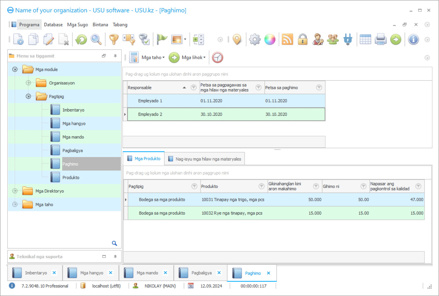Select 10032 Rye nga tinapay row
This screenshot has width=439, height=296.
pyautogui.click(x=276, y=213)
